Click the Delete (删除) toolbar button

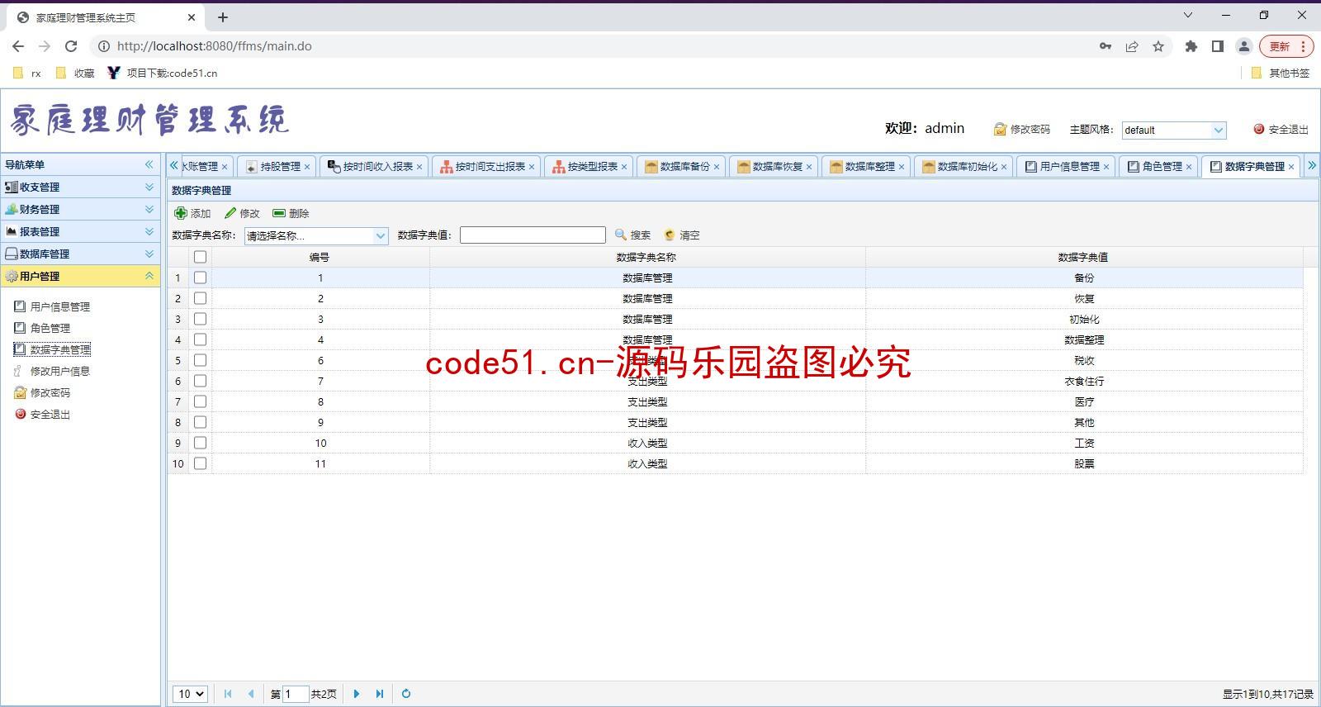click(x=291, y=213)
